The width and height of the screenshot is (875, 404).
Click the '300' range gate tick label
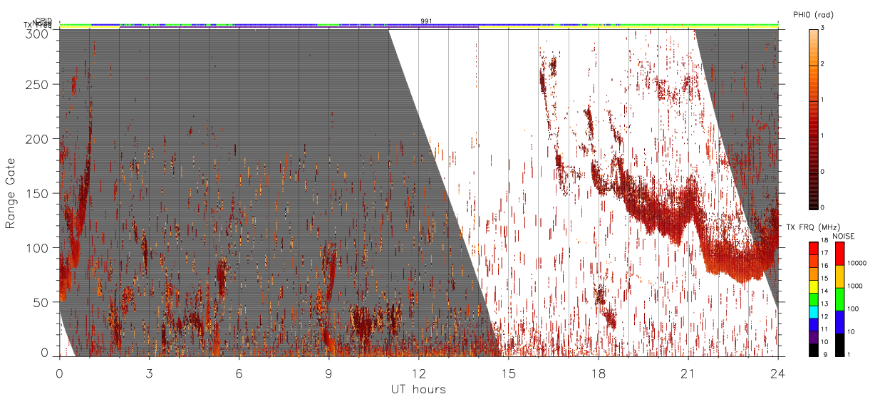click(38, 33)
